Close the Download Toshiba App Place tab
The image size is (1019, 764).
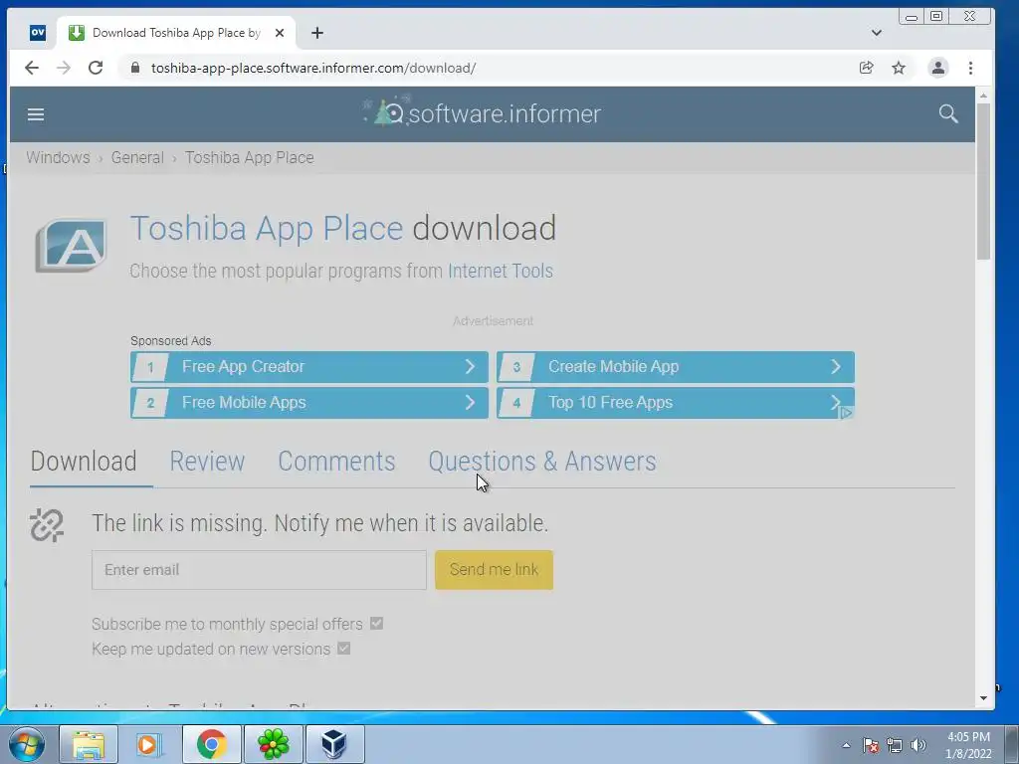coord(280,33)
